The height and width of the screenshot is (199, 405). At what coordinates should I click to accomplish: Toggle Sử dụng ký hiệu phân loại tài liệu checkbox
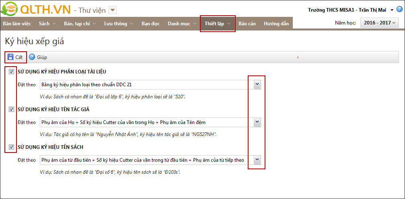[11, 72]
